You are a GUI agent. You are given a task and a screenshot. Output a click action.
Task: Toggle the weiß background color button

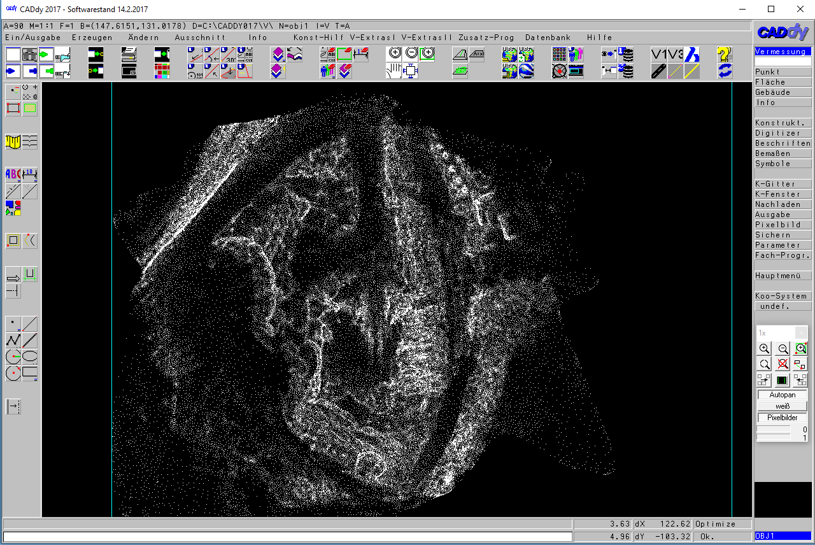pos(782,406)
